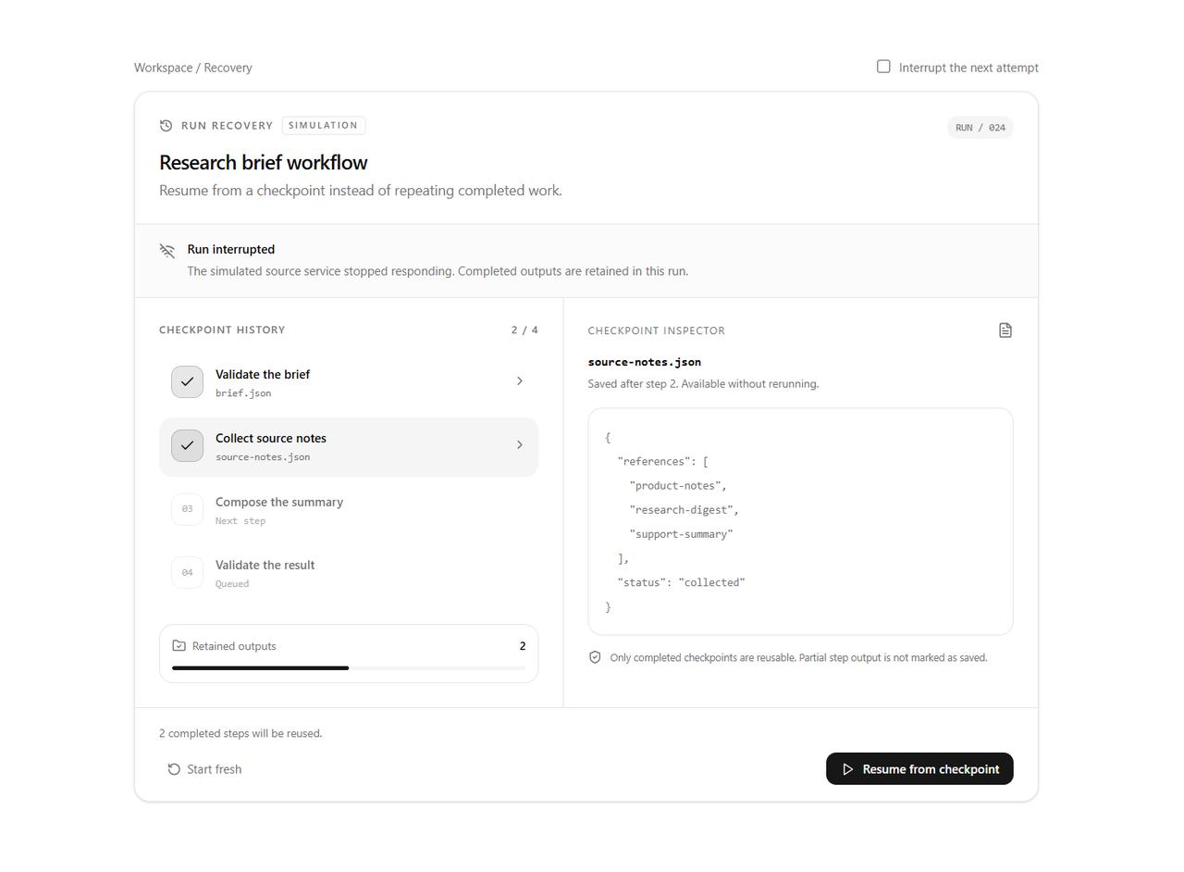Click the Retained outputs folder icon
The height and width of the screenshot is (872, 1184).
pyautogui.click(x=179, y=646)
